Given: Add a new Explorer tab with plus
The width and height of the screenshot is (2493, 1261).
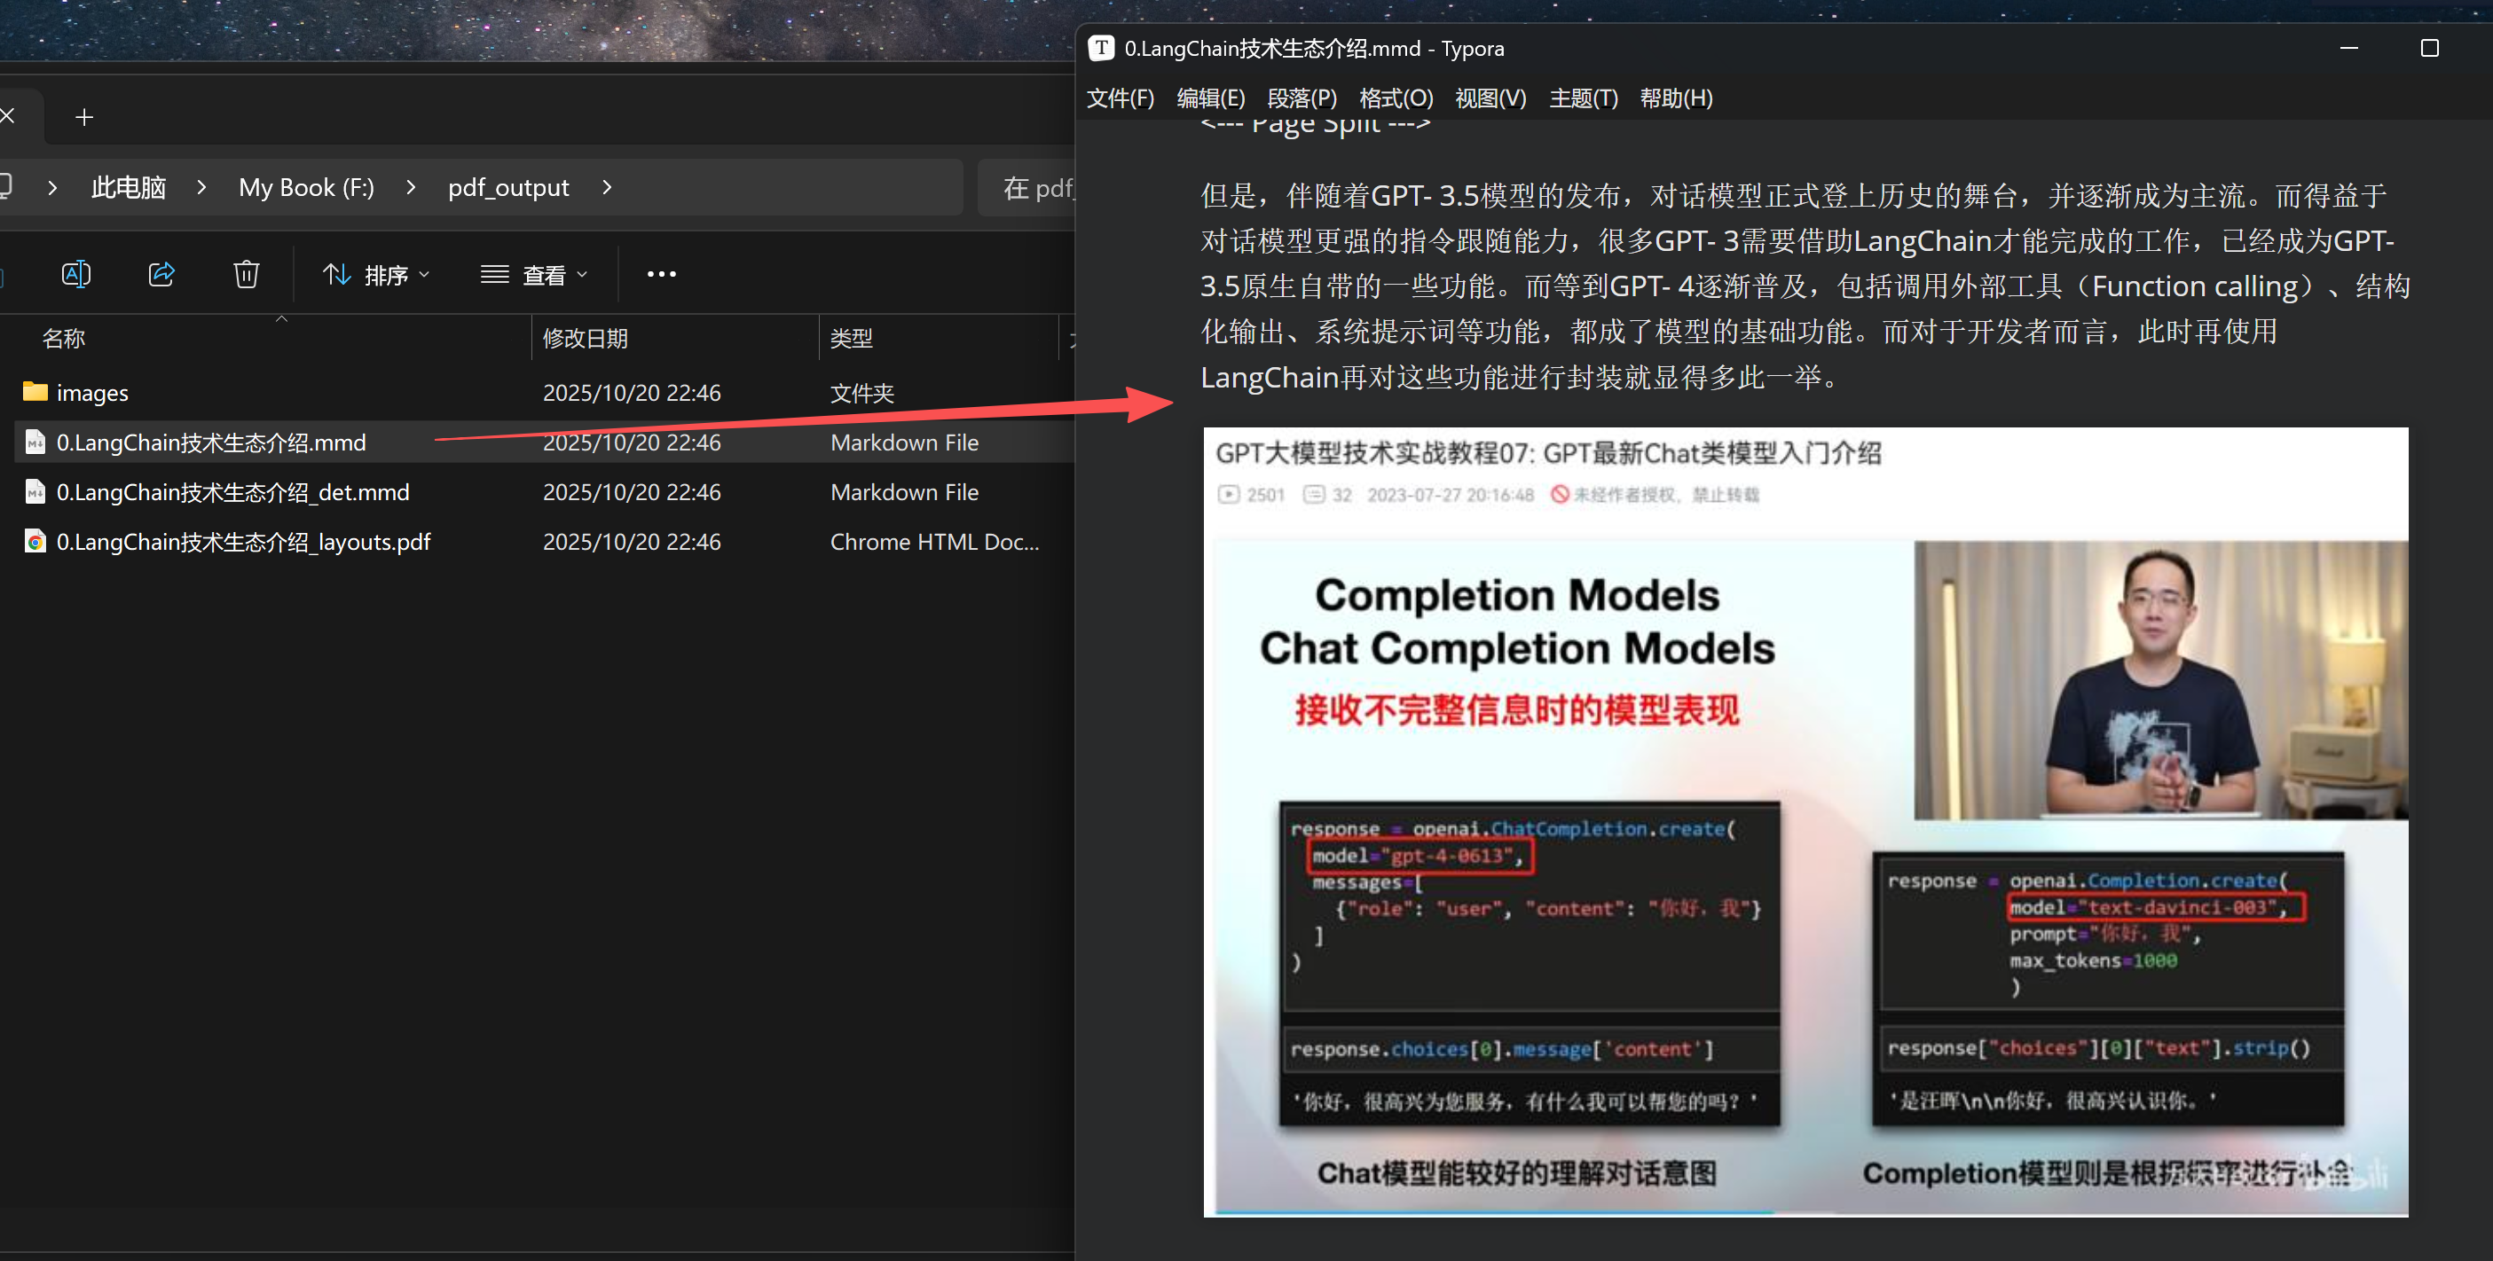Looking at the screenshot, I should tap(84, 117).
